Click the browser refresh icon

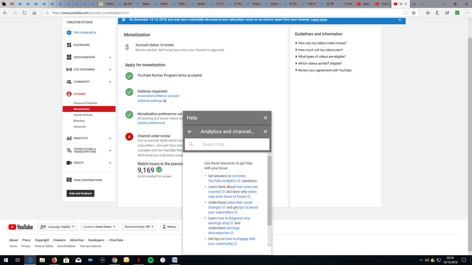(x=24, y=13)
